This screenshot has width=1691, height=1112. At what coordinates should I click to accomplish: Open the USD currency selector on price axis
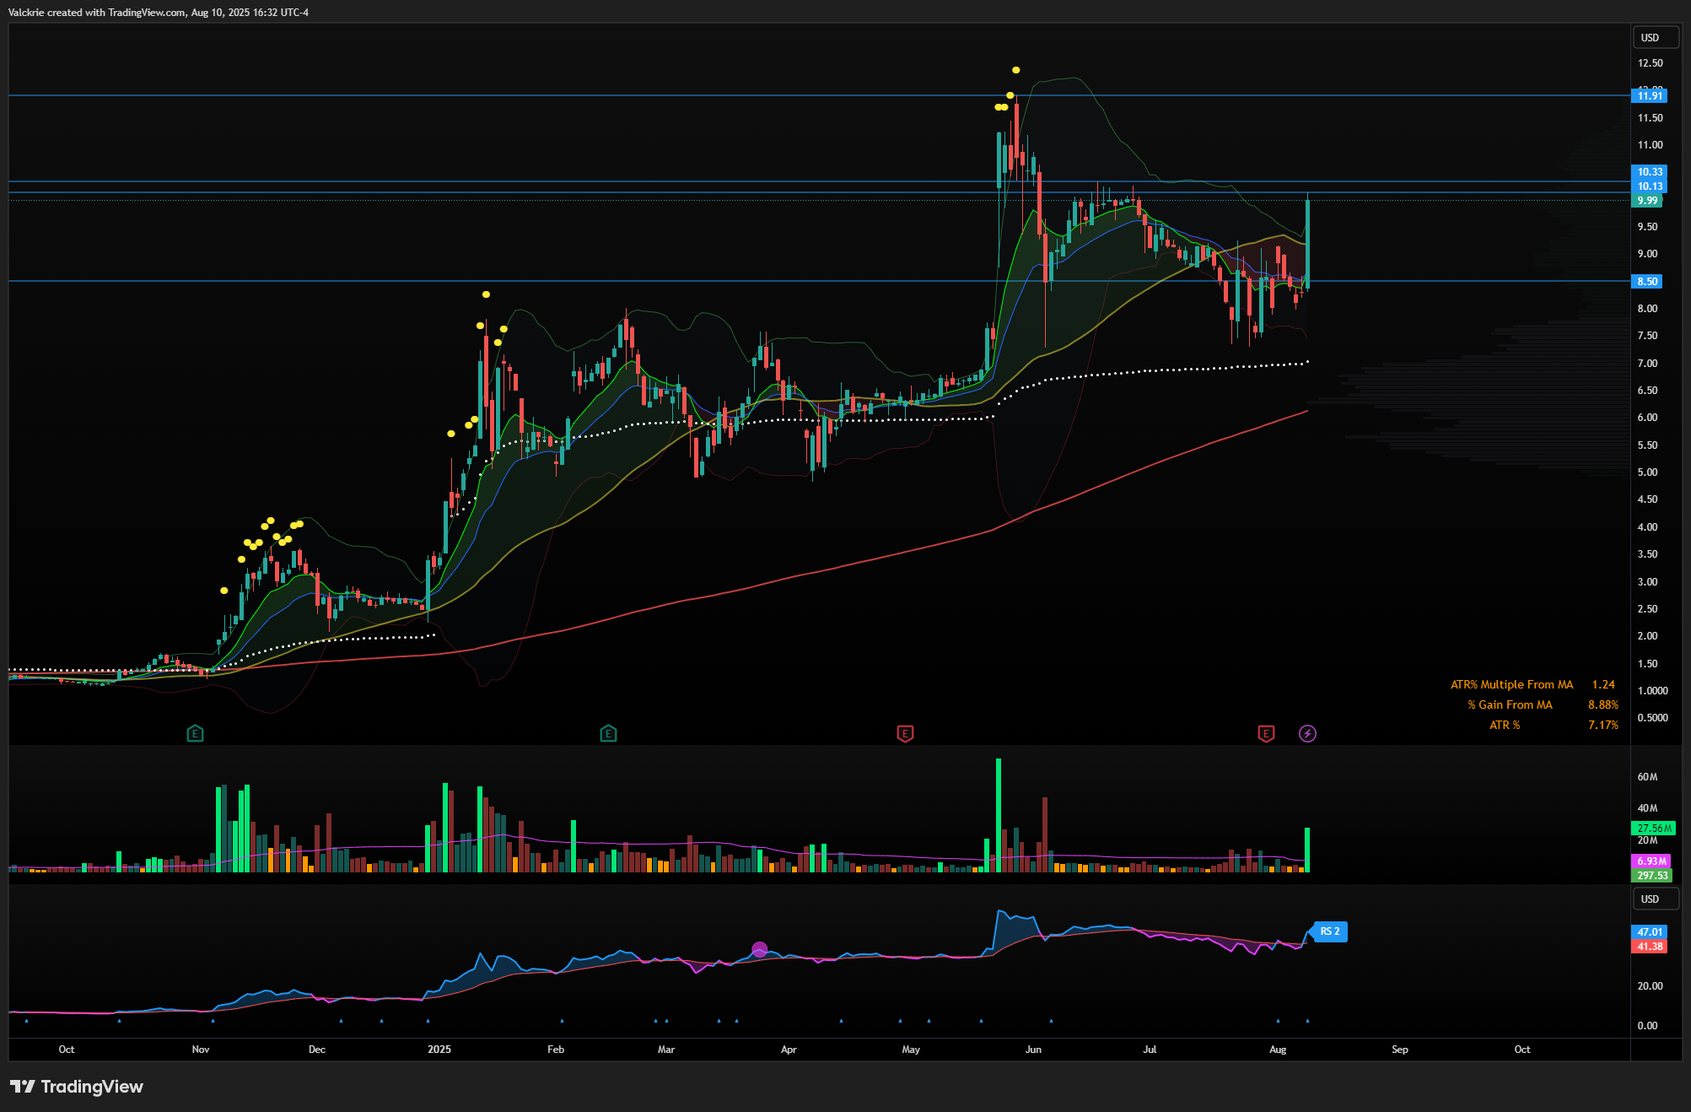(x=1655, y=38)
